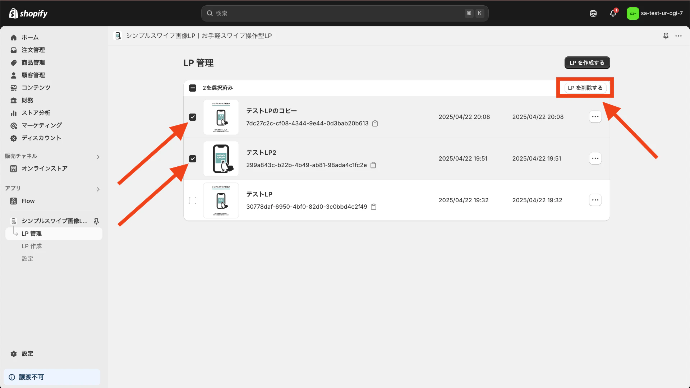Image resolution: width=690 pixels, height=388 pixels.
Task: Open the more actions menu for the 19:32 テストLP row
Action: point(595,200)
